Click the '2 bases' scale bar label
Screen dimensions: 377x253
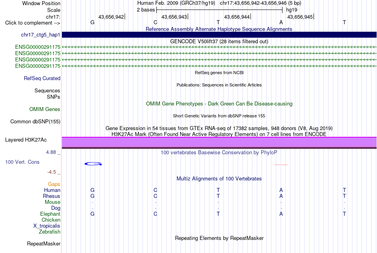[x=146, y=10]
